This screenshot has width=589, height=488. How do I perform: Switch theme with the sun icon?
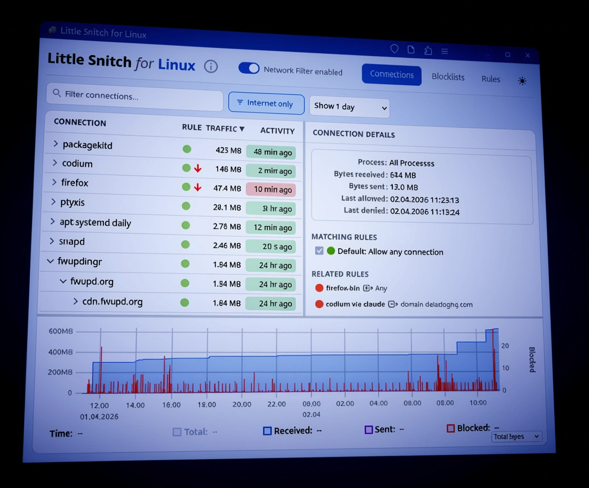522,81
